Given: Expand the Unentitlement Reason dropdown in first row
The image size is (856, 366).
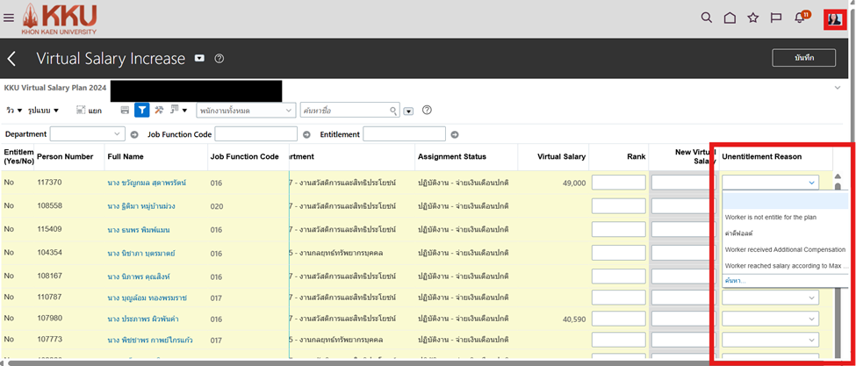Looking at the screenshot, I should click(x=810, y=183).
